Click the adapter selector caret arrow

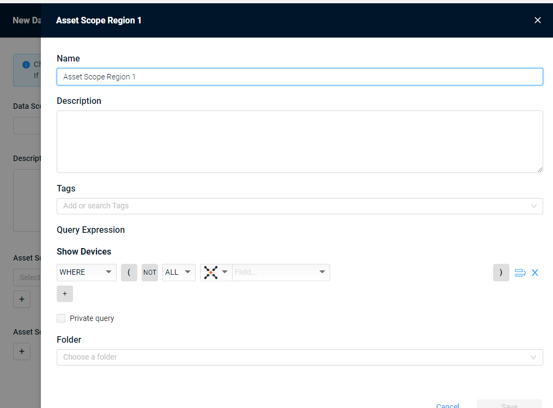coord(224,272)
